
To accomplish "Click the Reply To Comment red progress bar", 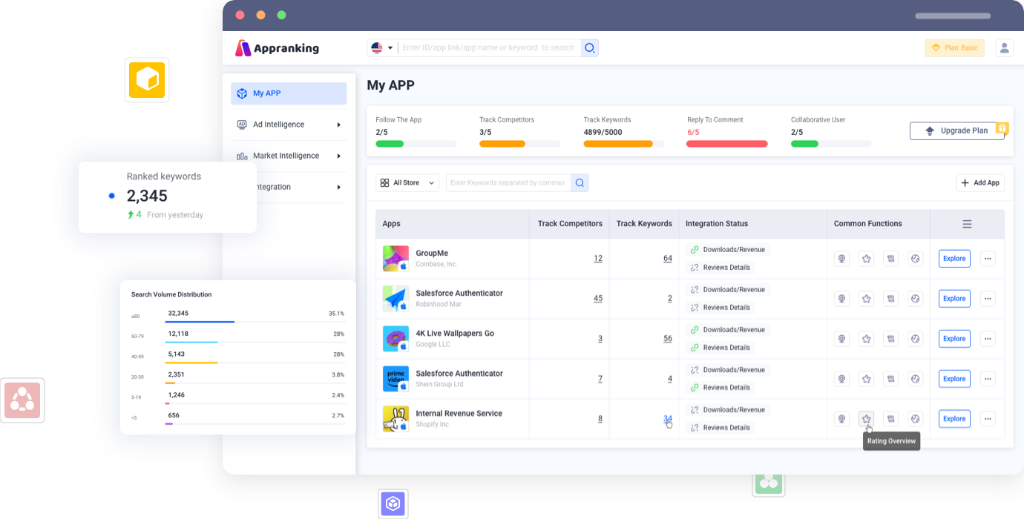I will 727,144.
